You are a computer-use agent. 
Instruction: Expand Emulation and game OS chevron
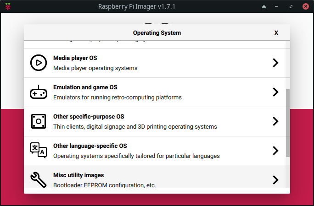tap(275, 92)
